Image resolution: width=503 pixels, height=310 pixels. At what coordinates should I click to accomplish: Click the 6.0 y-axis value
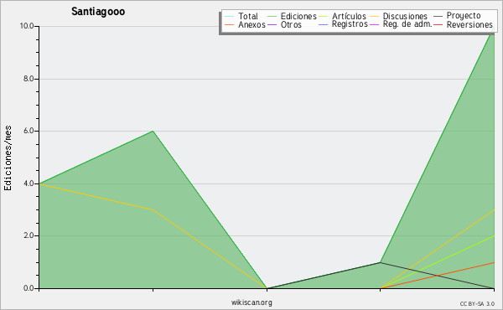pyautogui.click(x=29, y=131)
